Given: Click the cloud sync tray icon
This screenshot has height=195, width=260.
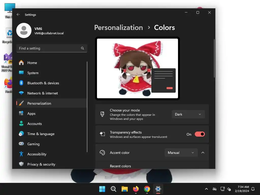Looking at the screenshot, I should point(215,189).
